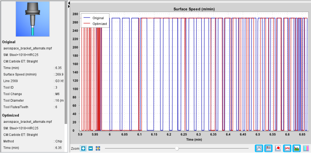Screen dimensions: 311x153
Task: Click the zoom out minus icon
Action: coord(91,148)
